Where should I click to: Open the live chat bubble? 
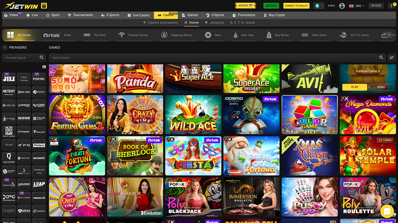(387, 212)
